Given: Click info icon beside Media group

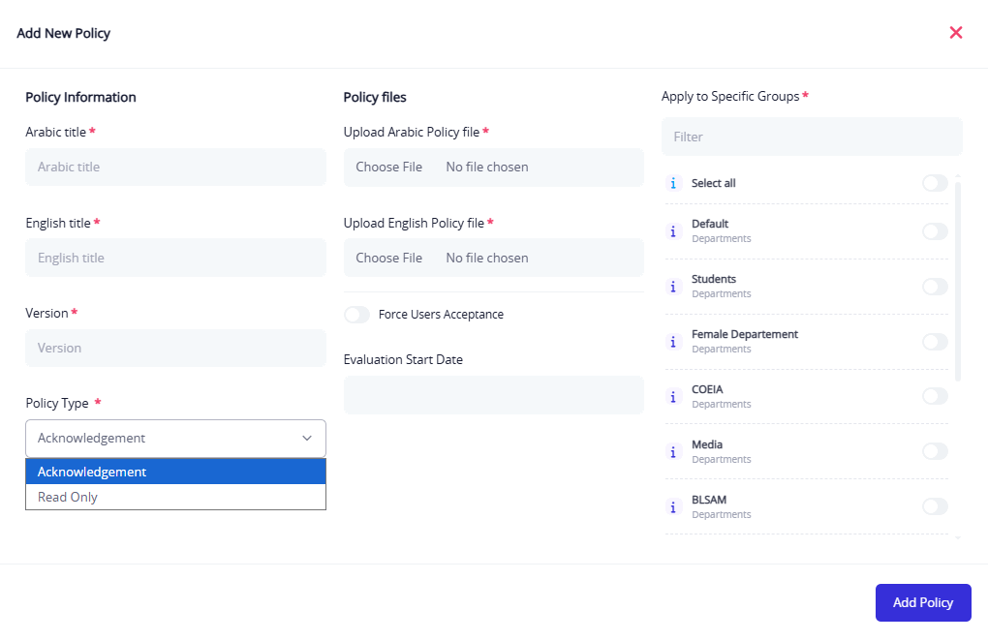Looking at the screenshot, I should click(674, 452).
